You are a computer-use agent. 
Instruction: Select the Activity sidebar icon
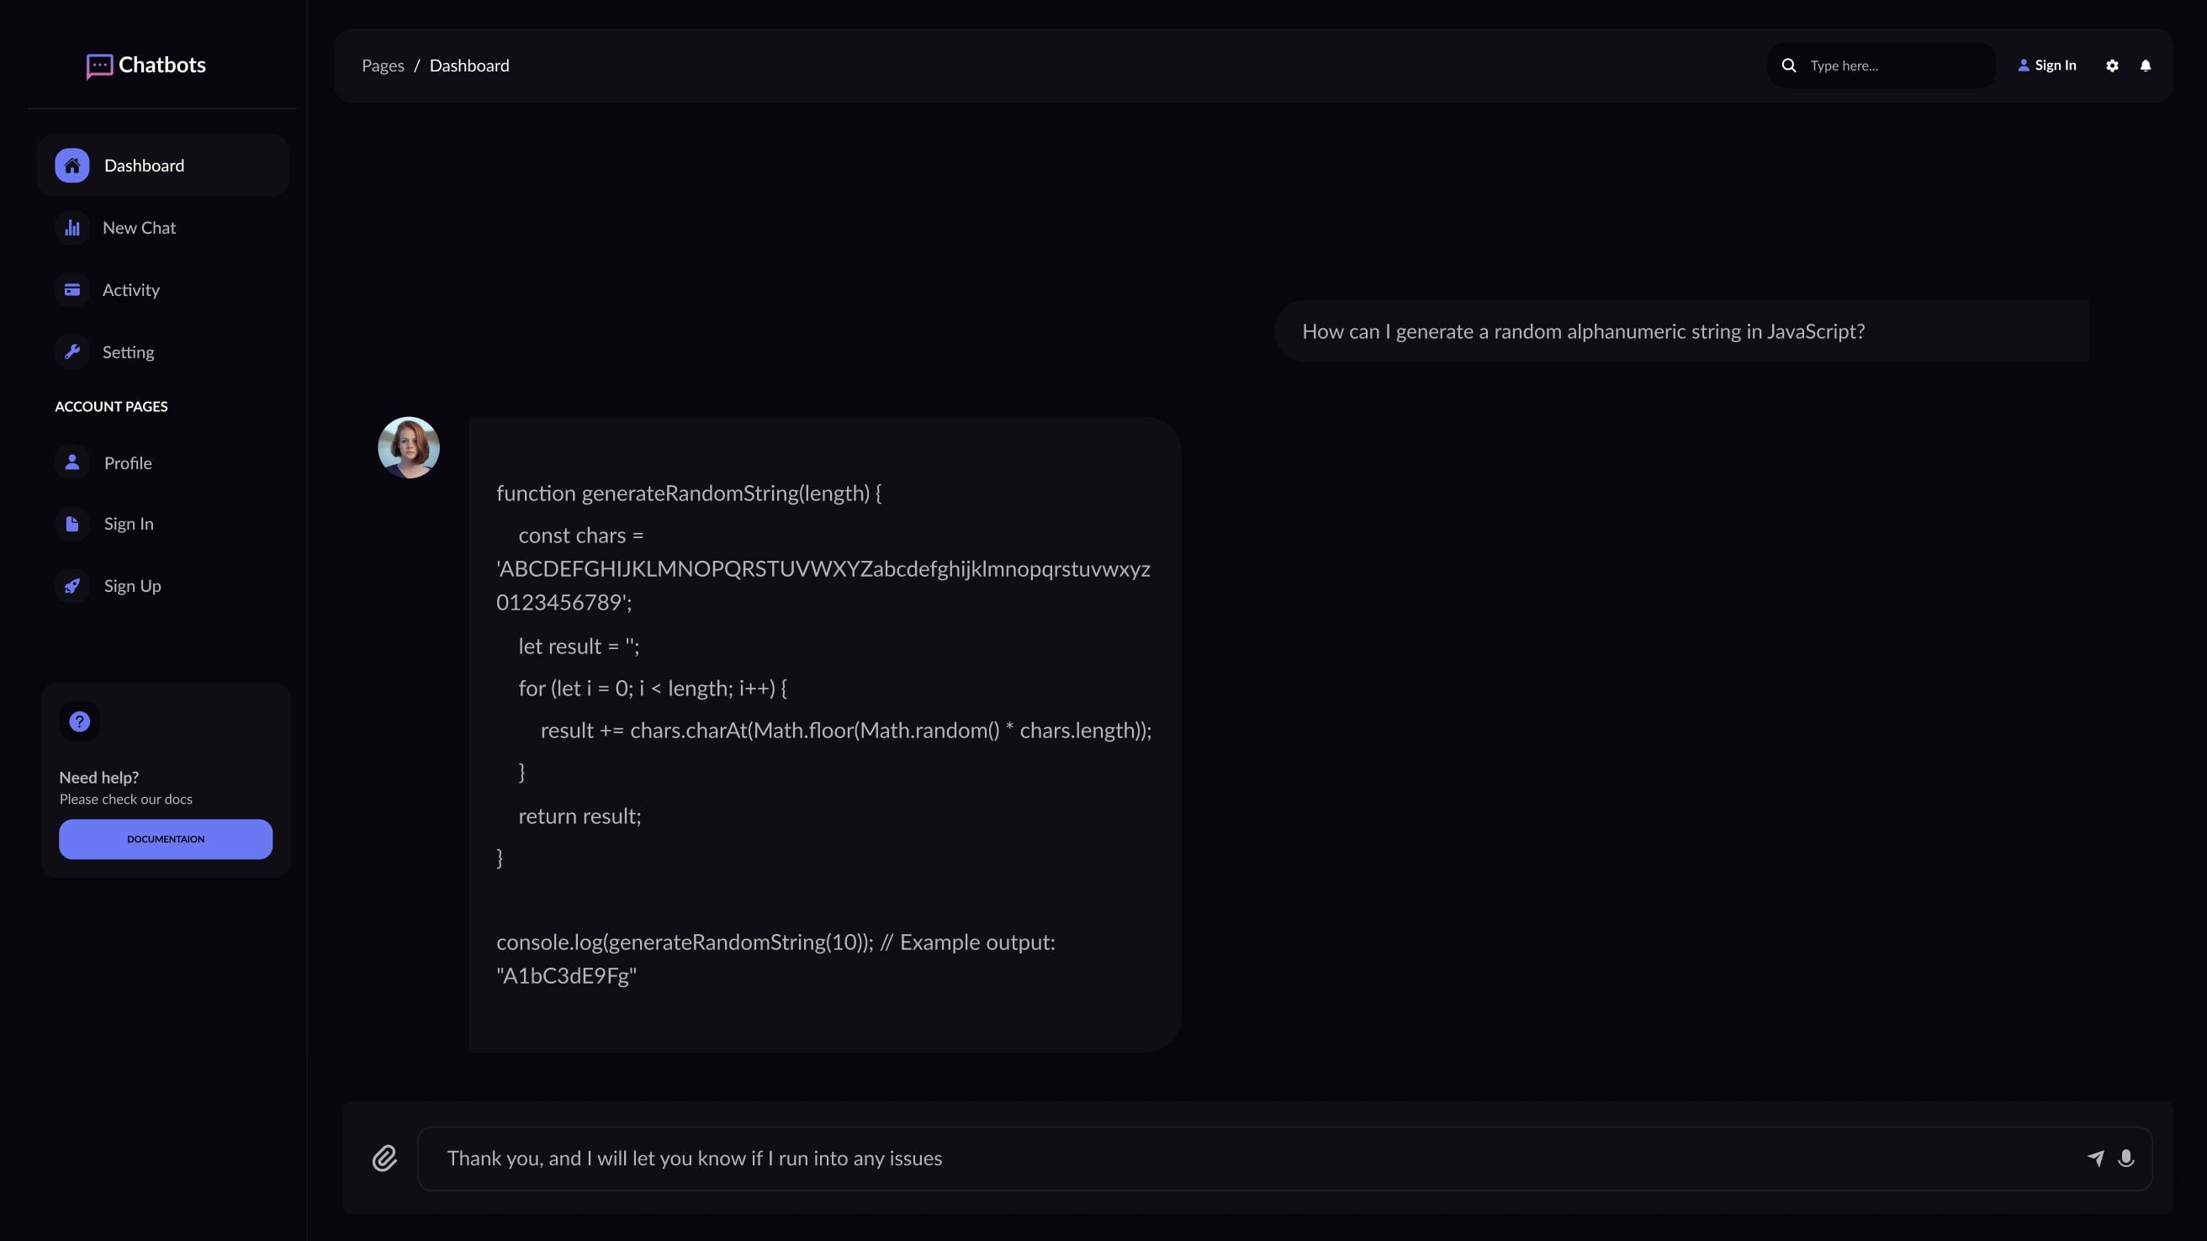pyautogui.click(x=72, y=289)
